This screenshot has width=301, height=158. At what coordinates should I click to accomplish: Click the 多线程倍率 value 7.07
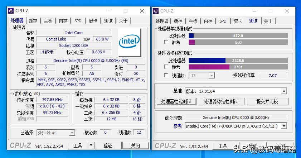273,76
